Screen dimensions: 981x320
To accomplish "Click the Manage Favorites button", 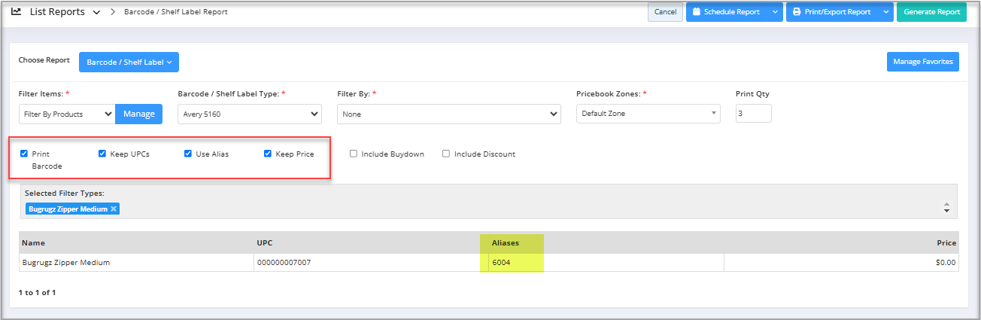I will [x=922, y=62].
